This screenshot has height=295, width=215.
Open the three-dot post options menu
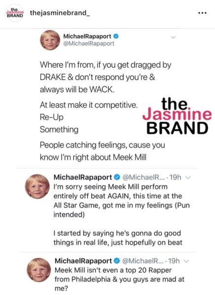[203, 13]
